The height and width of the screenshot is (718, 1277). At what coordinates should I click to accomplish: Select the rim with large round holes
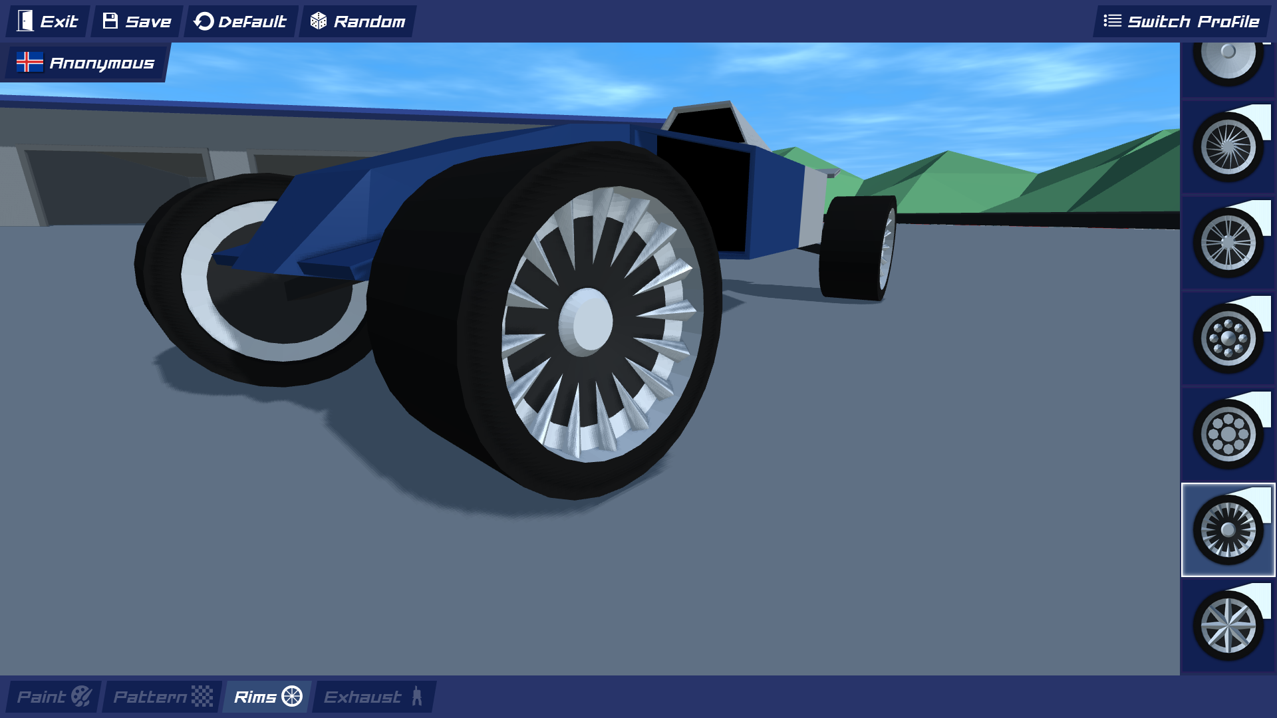(x=1228, y=435)
